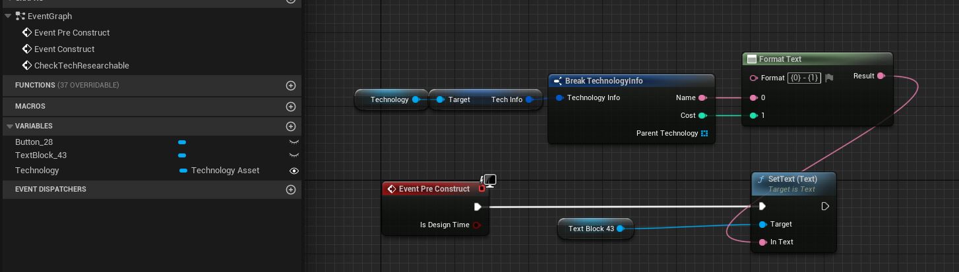Select the Text Block 43 variable node
Image resolution: width=959 pixels, height=272 pixels.
[591, 229]
